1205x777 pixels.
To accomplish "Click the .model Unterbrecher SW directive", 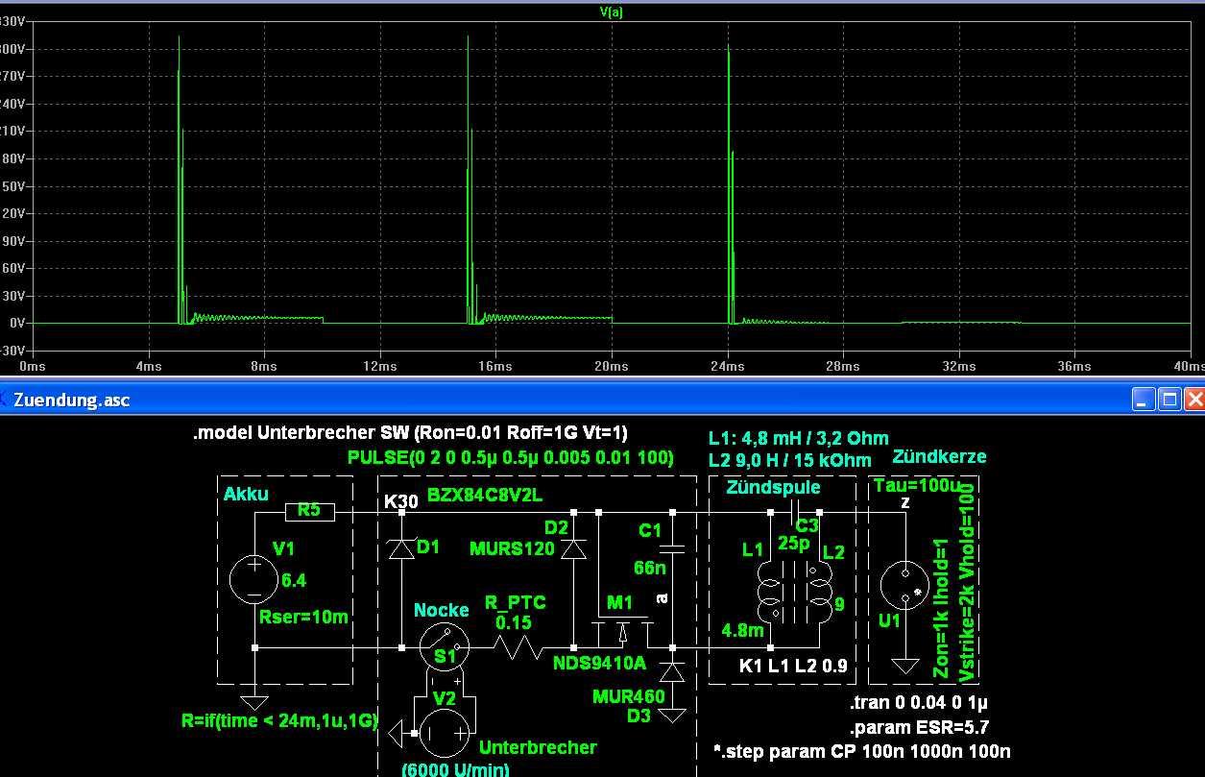I will (x=410, y=433).
